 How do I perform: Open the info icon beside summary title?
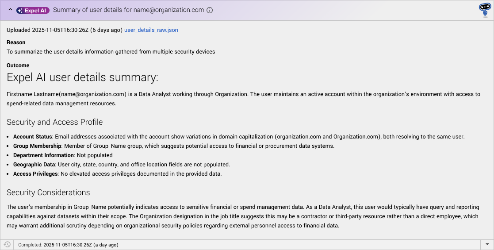click(x=210, y=10)
